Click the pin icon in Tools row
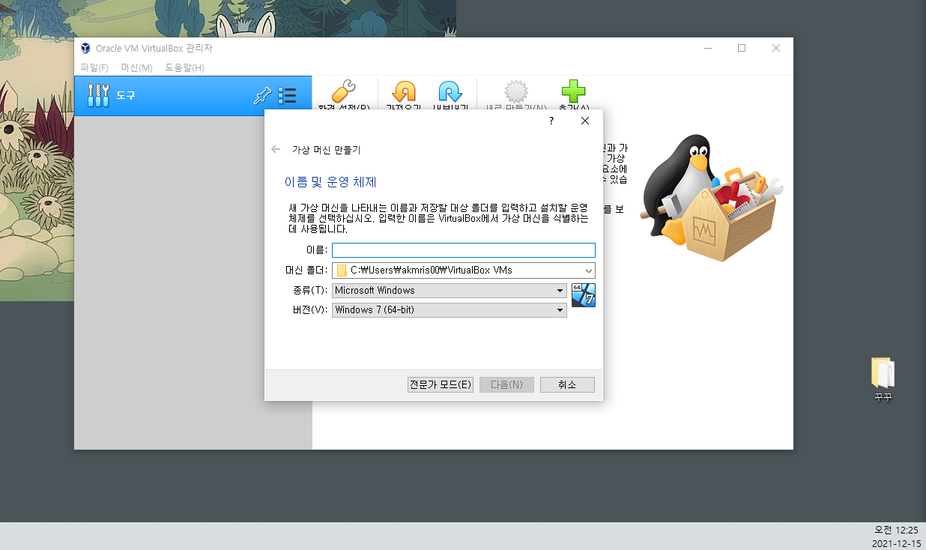The width and height of the screenshot is (926, 550). click(x=262, y=95)
